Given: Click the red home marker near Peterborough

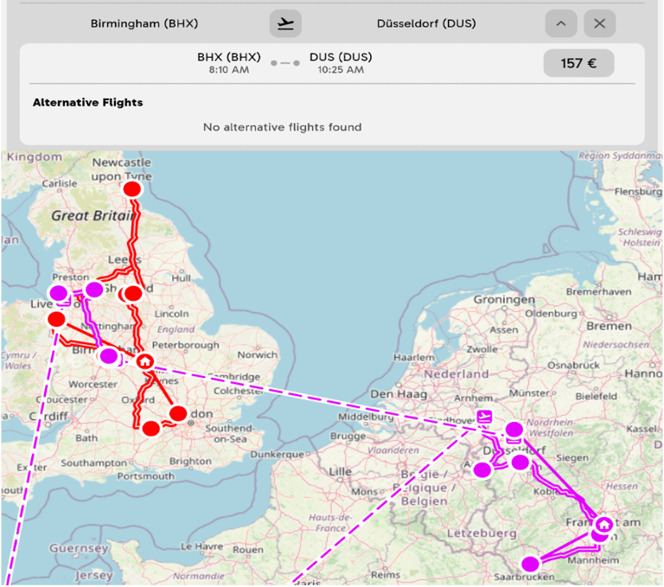Looking at the screenshot, I should point(145,361).
